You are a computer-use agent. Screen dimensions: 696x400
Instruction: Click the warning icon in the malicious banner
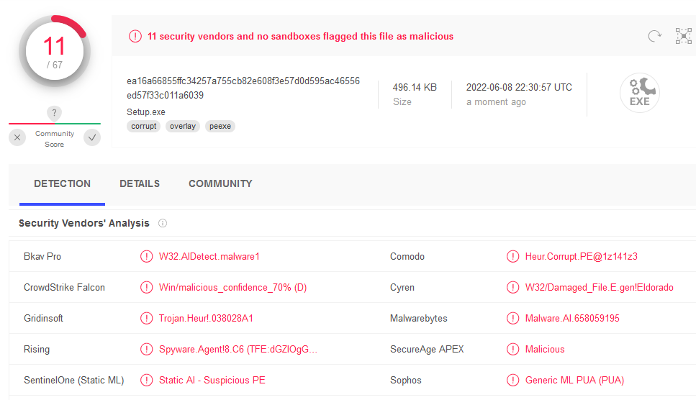[x=135, y=37]
